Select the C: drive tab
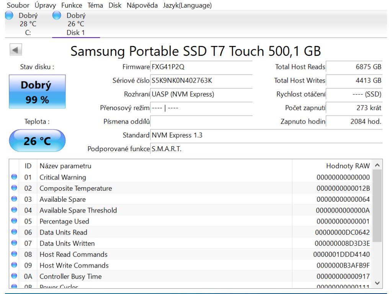 point(28,24)
